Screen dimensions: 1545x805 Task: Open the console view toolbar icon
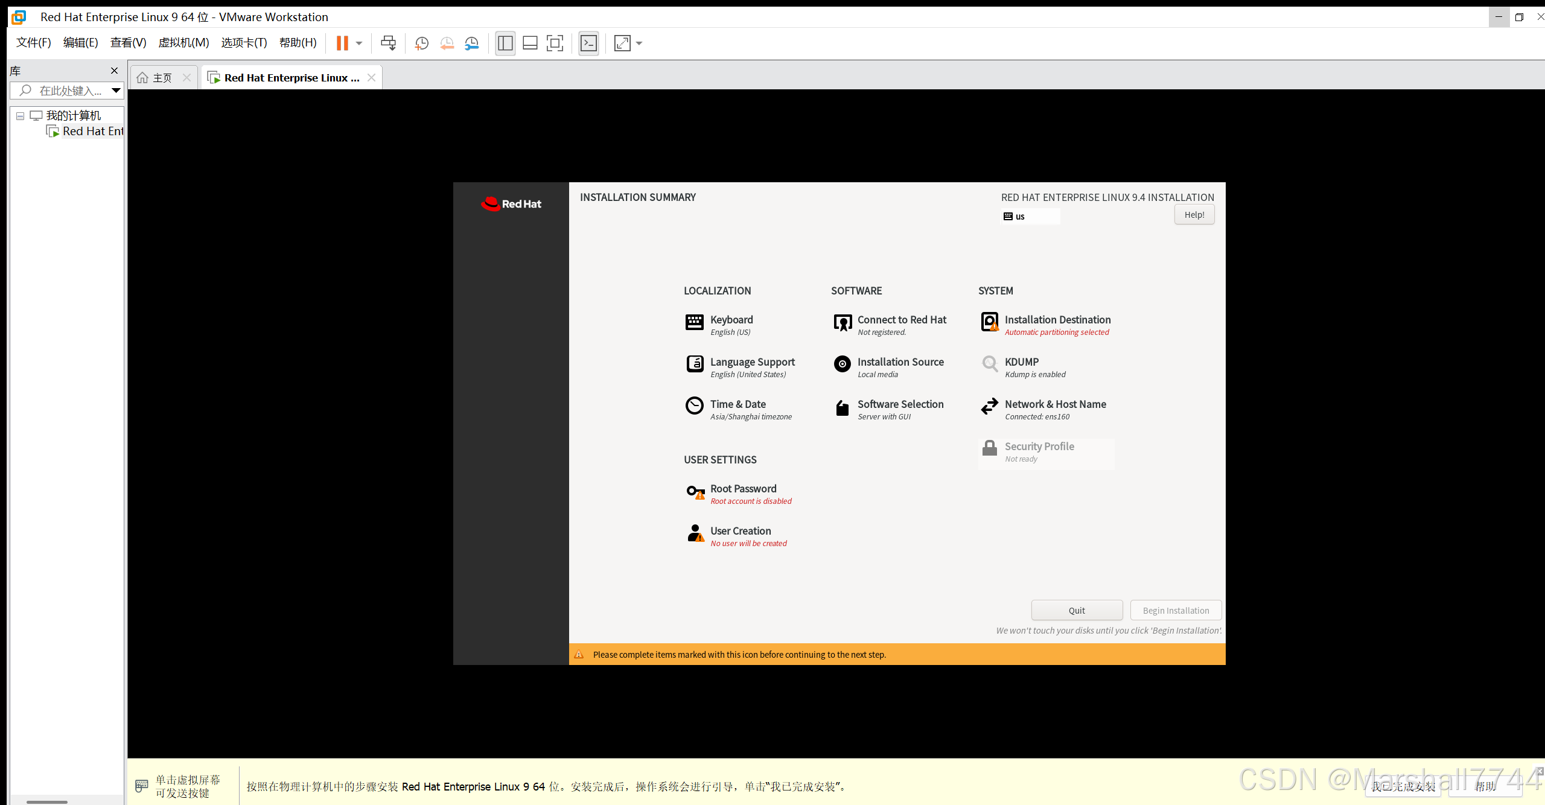(x=588, y=43)
